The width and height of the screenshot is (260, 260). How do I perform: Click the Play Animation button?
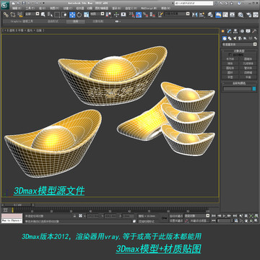[x=224, y=216]
